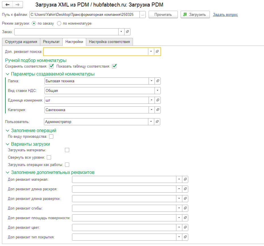
Task: Open the 'Вид ставки НДС' dropdown
Action: pos(157,91)
